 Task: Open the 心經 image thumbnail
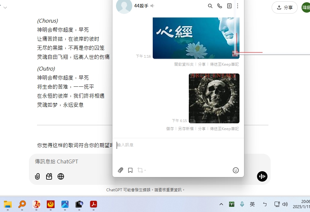[x=196, y=38]
